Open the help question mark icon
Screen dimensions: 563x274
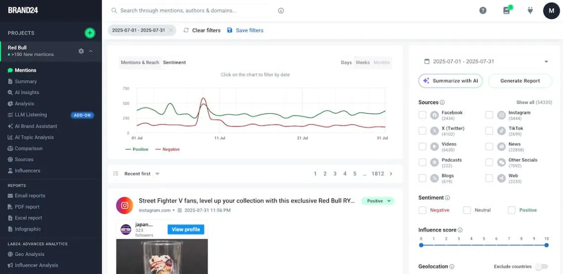pos(483,11)
